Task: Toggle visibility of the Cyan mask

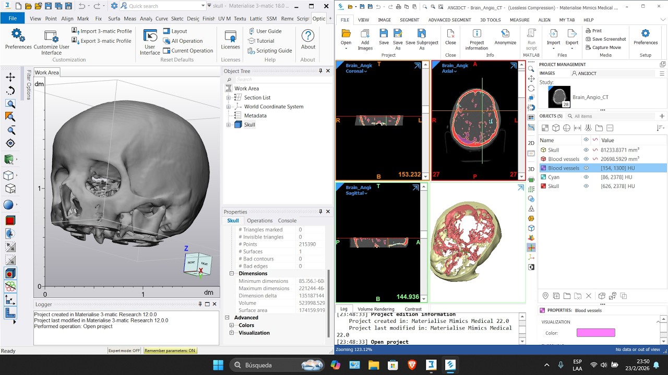Action: 586,177
